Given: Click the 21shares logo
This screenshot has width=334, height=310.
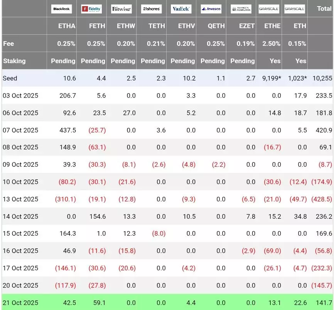Looking at the screenshot, I should [x=151, y=9].
